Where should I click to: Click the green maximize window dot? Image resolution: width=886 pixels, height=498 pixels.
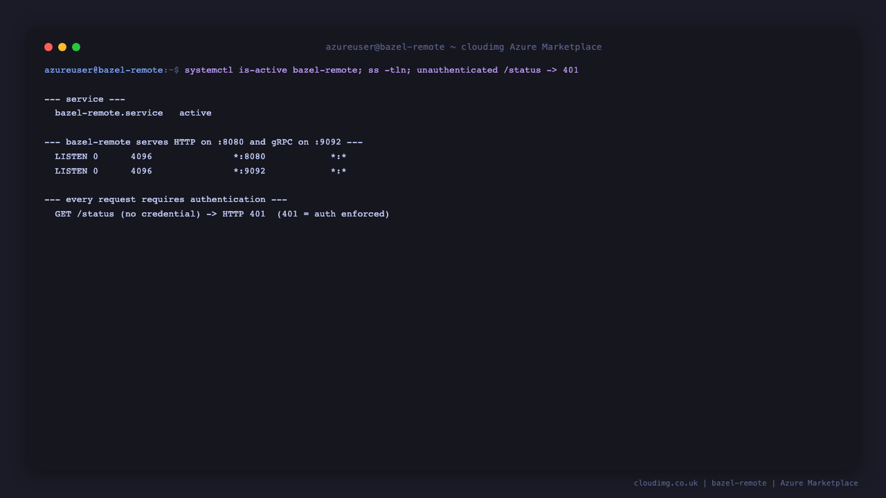click(76, 47)
